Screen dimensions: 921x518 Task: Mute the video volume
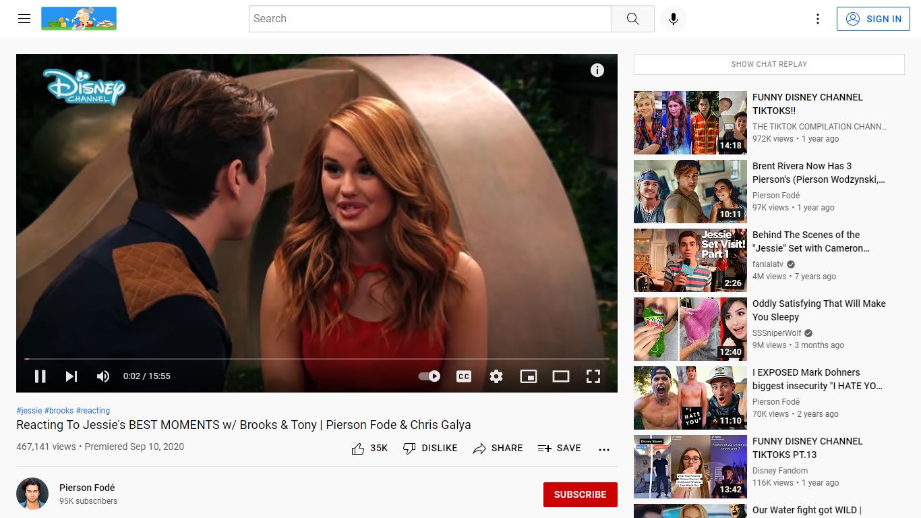(103, 376)
